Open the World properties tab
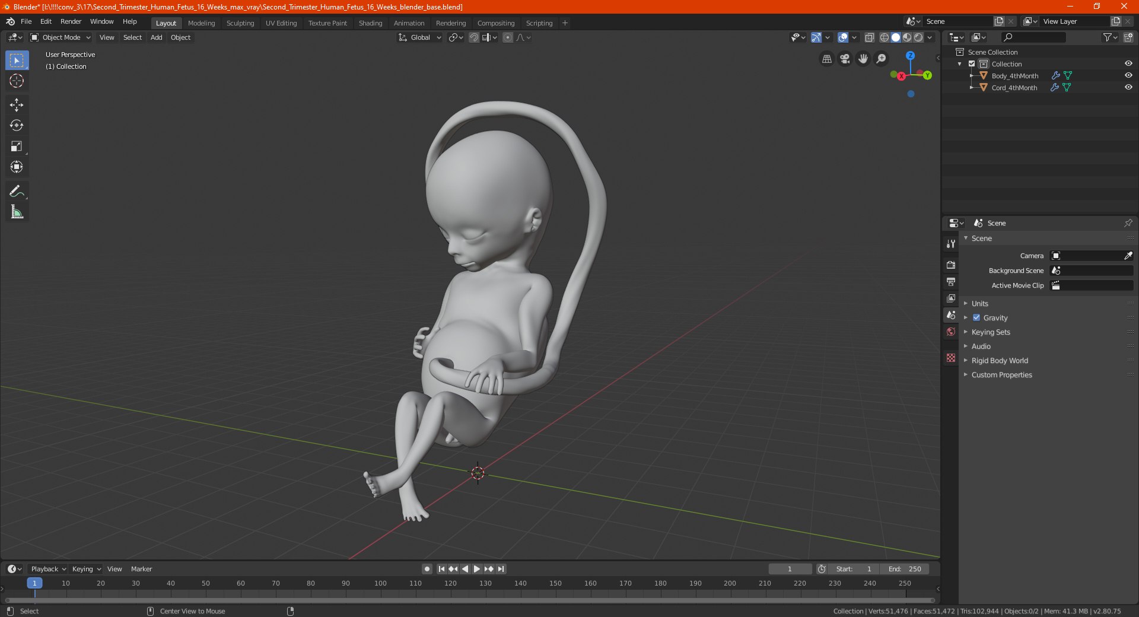This screenshot has height=617, width=1139. [x=951, y=332]
